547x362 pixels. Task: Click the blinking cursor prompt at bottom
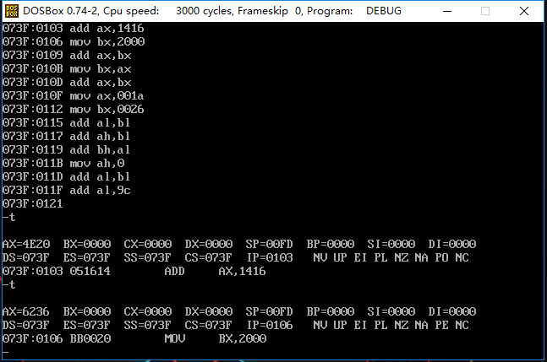(6, 352)
